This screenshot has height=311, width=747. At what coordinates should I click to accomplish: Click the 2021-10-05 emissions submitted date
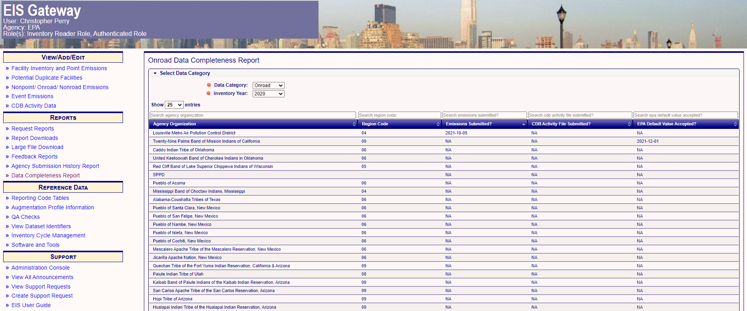click(x=456, y=133)
